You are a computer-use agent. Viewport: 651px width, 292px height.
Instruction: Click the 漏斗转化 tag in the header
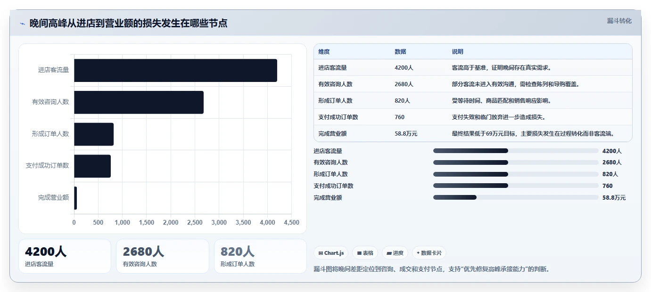click(x=619, y=21)
